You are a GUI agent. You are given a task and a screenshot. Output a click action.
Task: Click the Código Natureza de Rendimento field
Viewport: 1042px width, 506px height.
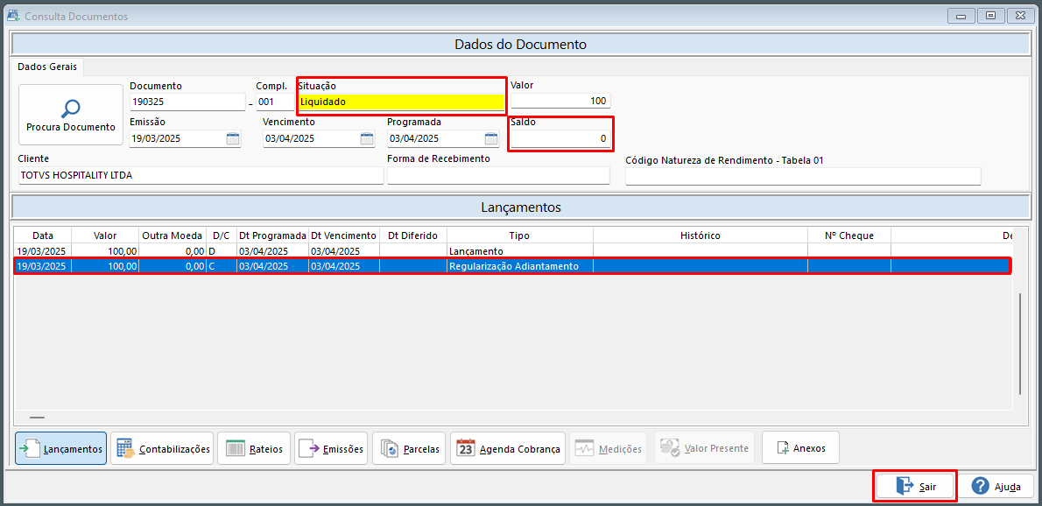[x=803, y=177]
